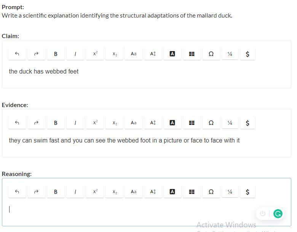This screenshot has height=232, width=297.
Task: Open the text highlight color in the Reasoning toolbar
Action: 172,192
